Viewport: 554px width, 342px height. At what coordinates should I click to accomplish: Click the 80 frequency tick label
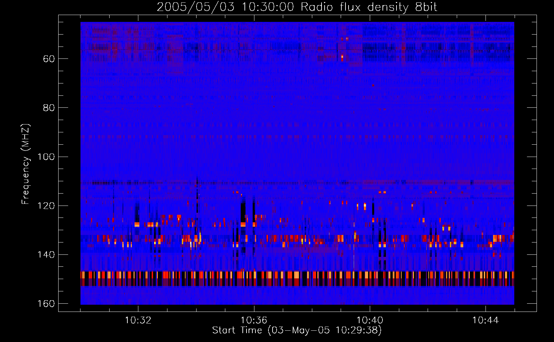49,108
